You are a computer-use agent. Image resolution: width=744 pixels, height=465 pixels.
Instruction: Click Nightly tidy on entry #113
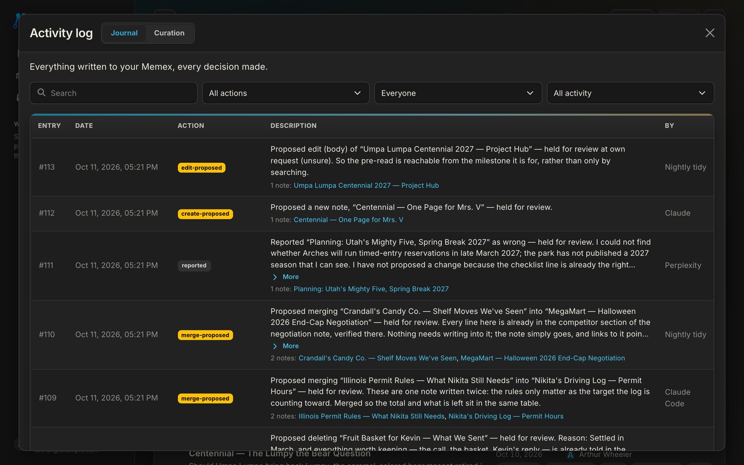[685, 167]
